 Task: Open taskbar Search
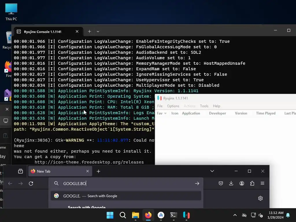123,215
